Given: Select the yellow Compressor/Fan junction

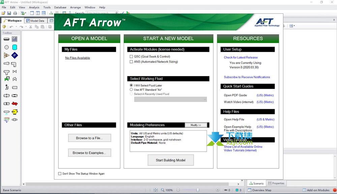Looking at the screenshot, I should click(x=14, y=112).
